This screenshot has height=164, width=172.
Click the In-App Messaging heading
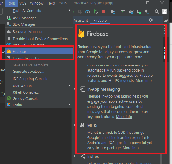click(x=104, y=89)
